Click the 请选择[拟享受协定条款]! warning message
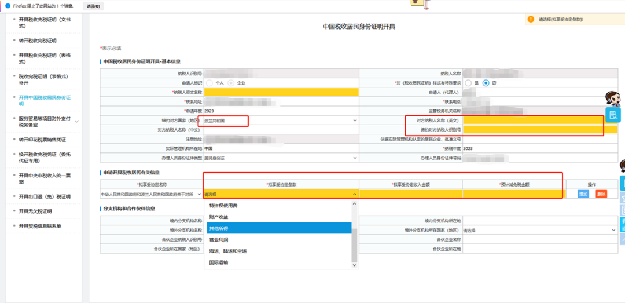Viewport: 625px width, 303px height. (561, 19)
